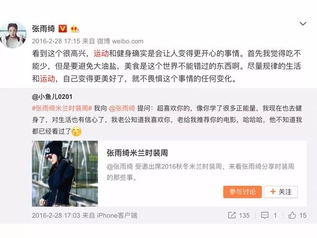The width and height of the screenshot is (317, 238).
Task: Click the 参与讨论 orange button
Action: pyautogui.click(x=243, y=191)
